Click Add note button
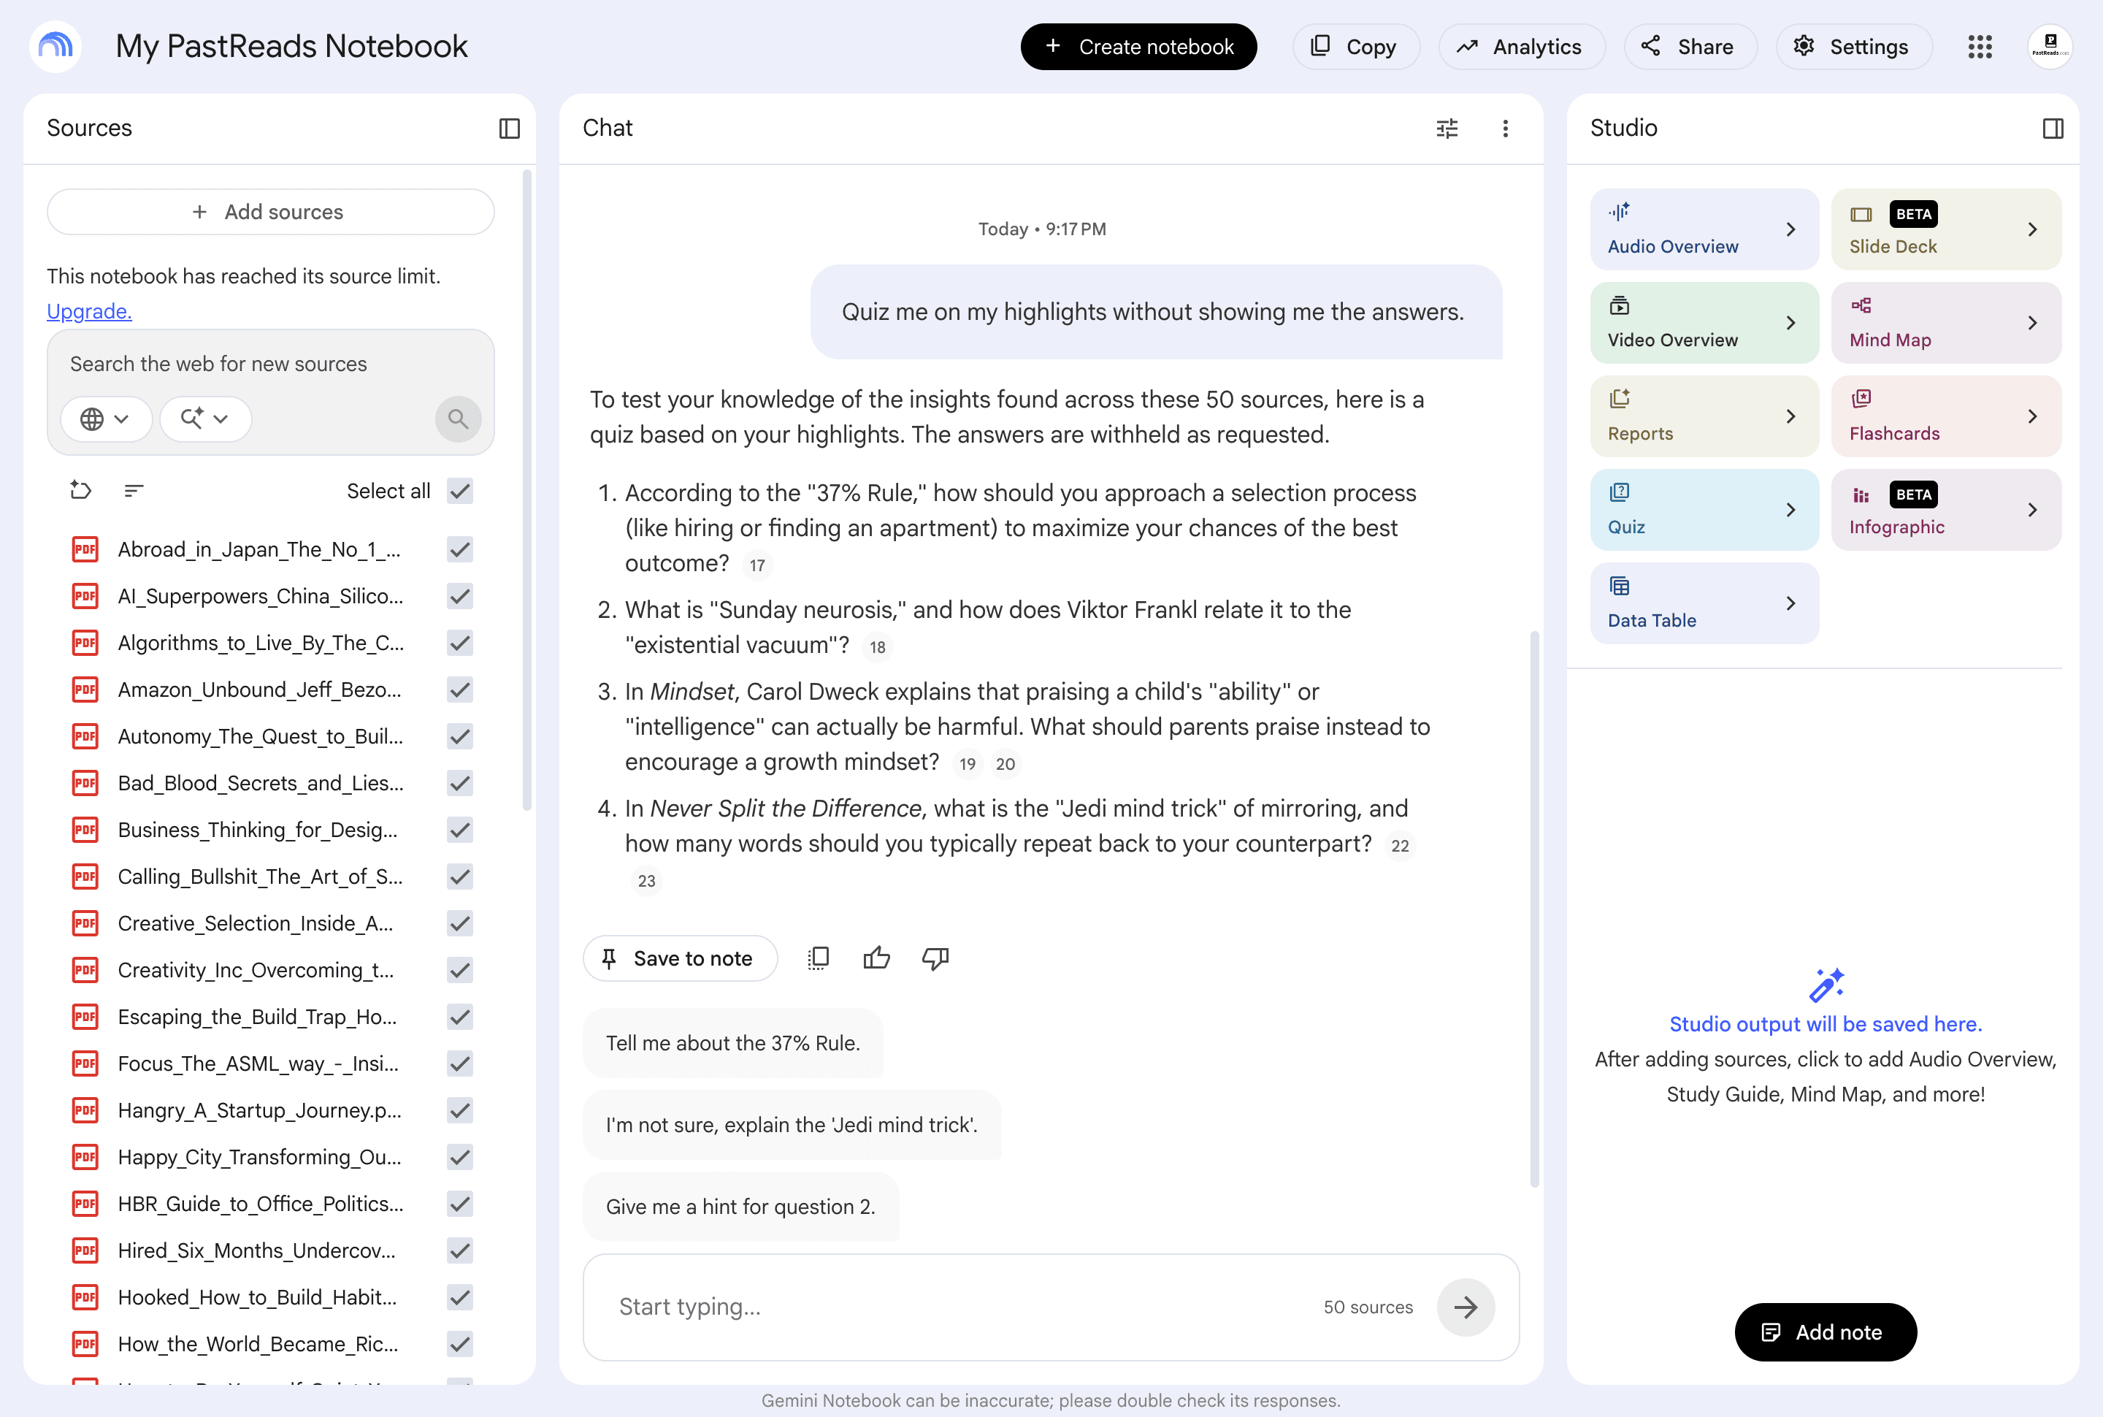 pyautogui.click(x=1825, y=1332)
